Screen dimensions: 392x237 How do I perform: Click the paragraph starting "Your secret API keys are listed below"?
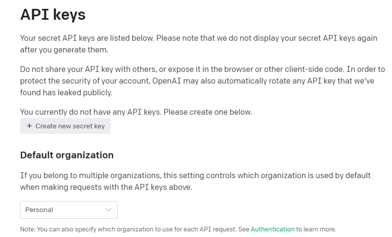(x=199, y=44)
